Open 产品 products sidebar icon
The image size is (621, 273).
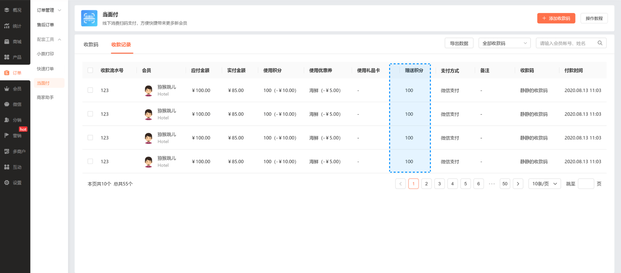[x=7, y=57]
